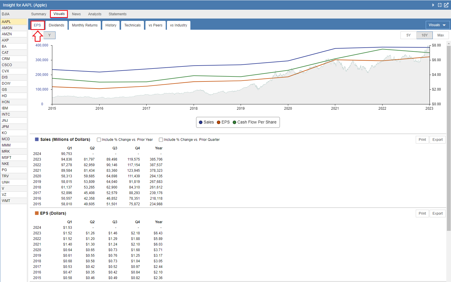Image resolution: width=451 pixels, height=282 pixels.
Task: Select CRM in the ticker list
Action: click(14, 59)
